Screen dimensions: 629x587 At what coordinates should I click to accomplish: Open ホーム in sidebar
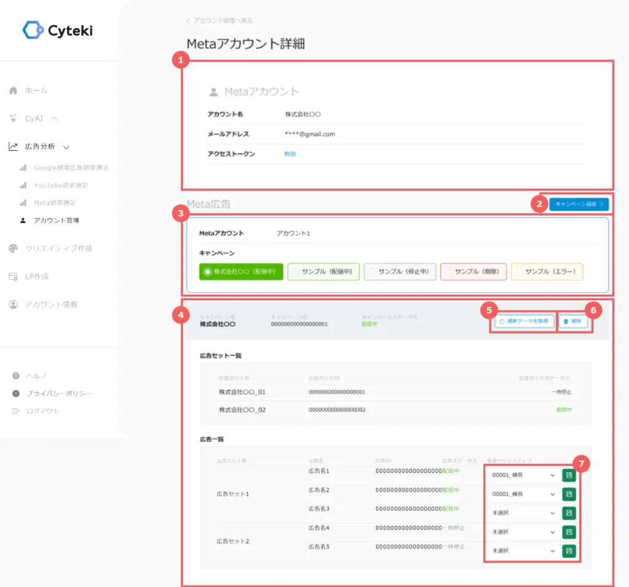pos(36,91)
